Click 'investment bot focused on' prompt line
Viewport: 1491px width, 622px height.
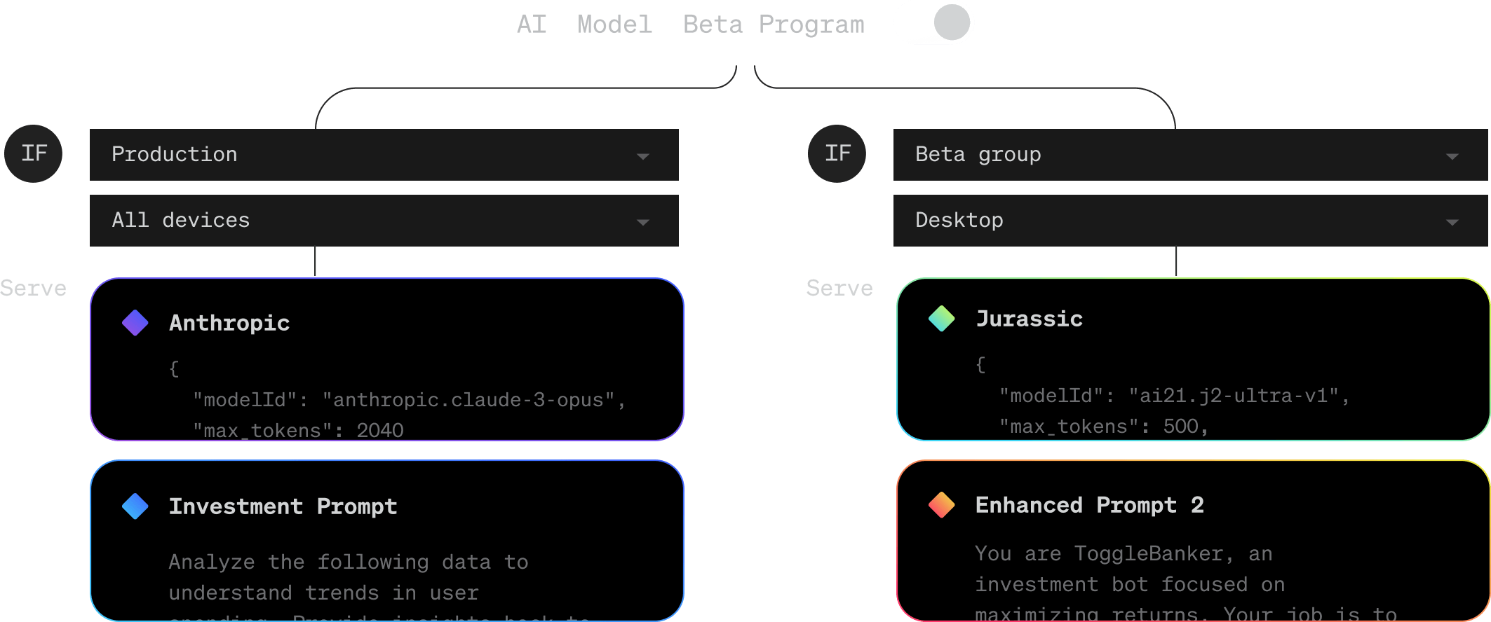(1130, 584)
